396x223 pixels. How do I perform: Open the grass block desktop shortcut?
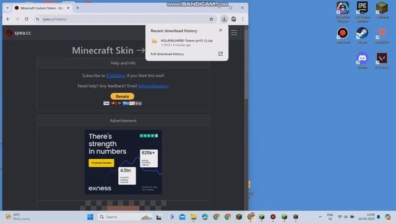point(382,10)
